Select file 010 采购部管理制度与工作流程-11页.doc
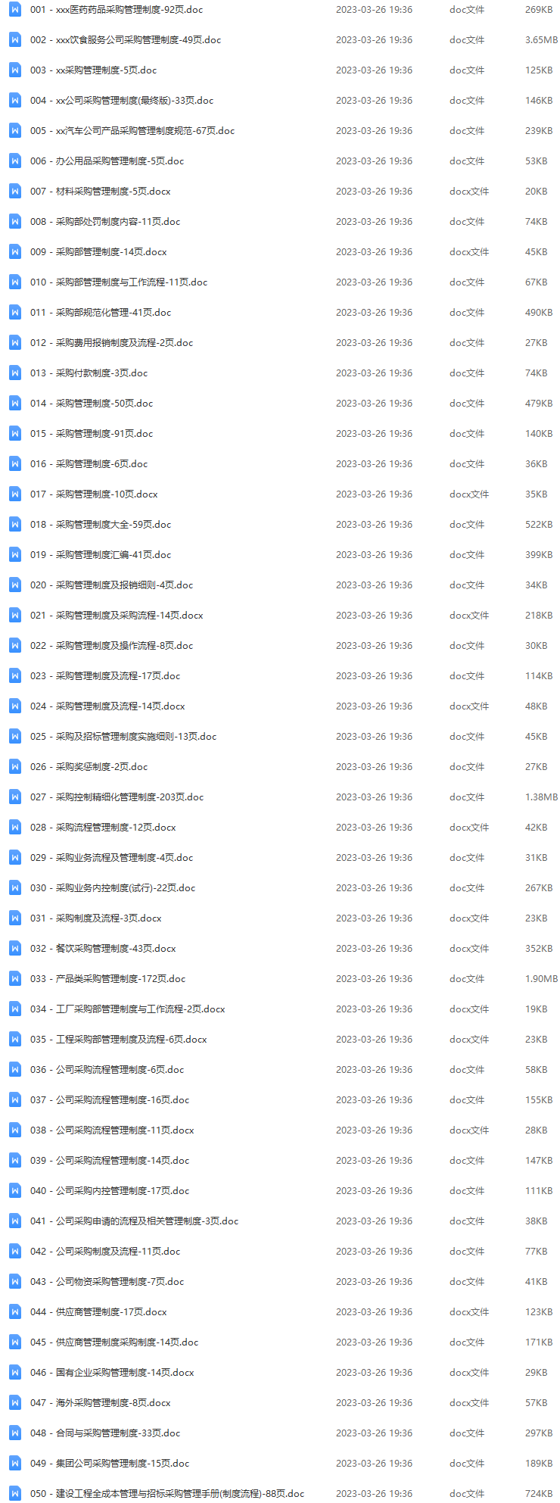 [119, 282]
